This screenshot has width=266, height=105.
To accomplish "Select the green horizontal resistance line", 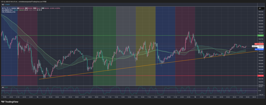I will [104, 35].
